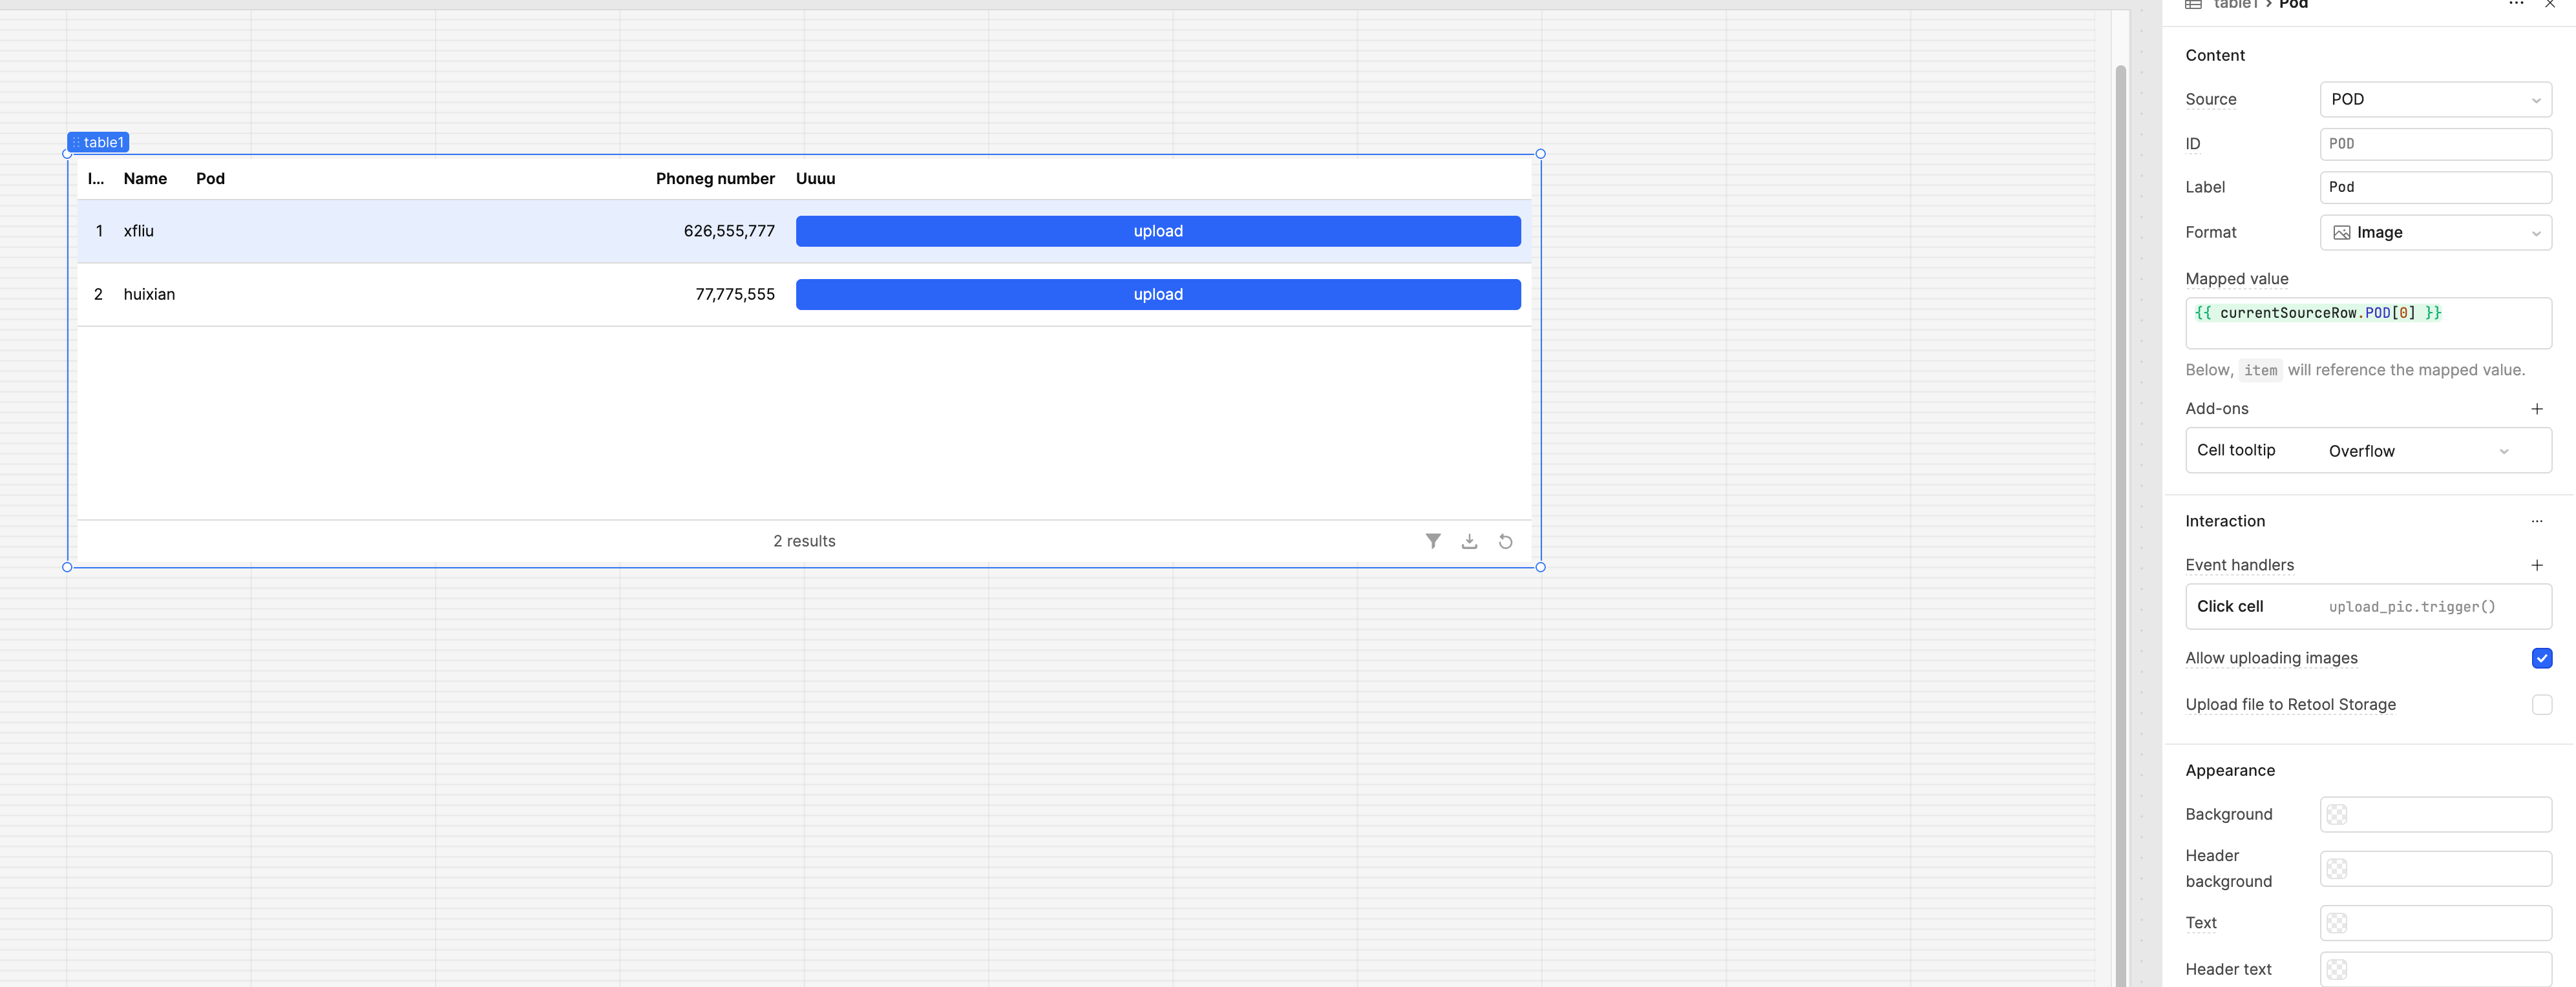Click the Pod column header

click(x=210, y=178)
